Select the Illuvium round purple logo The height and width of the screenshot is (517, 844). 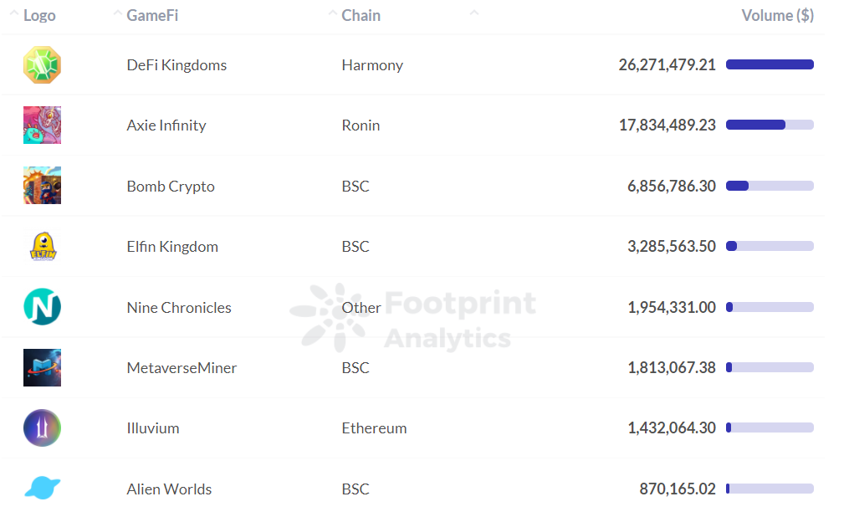[x=42, y=428]
